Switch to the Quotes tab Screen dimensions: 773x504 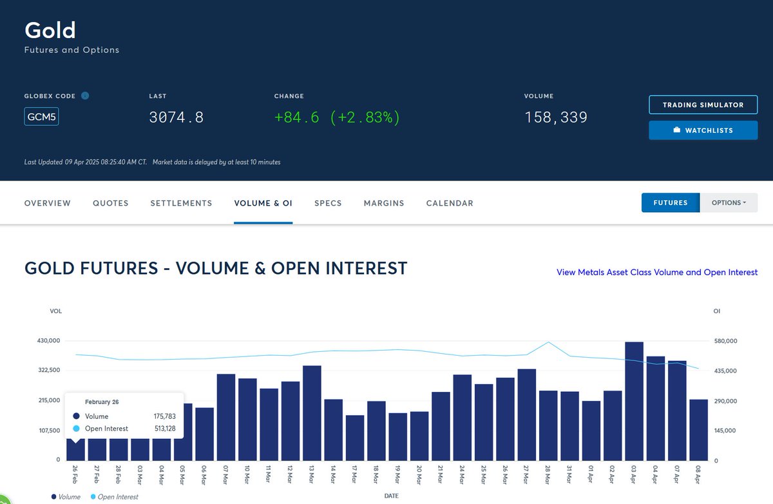click(111, 203)
